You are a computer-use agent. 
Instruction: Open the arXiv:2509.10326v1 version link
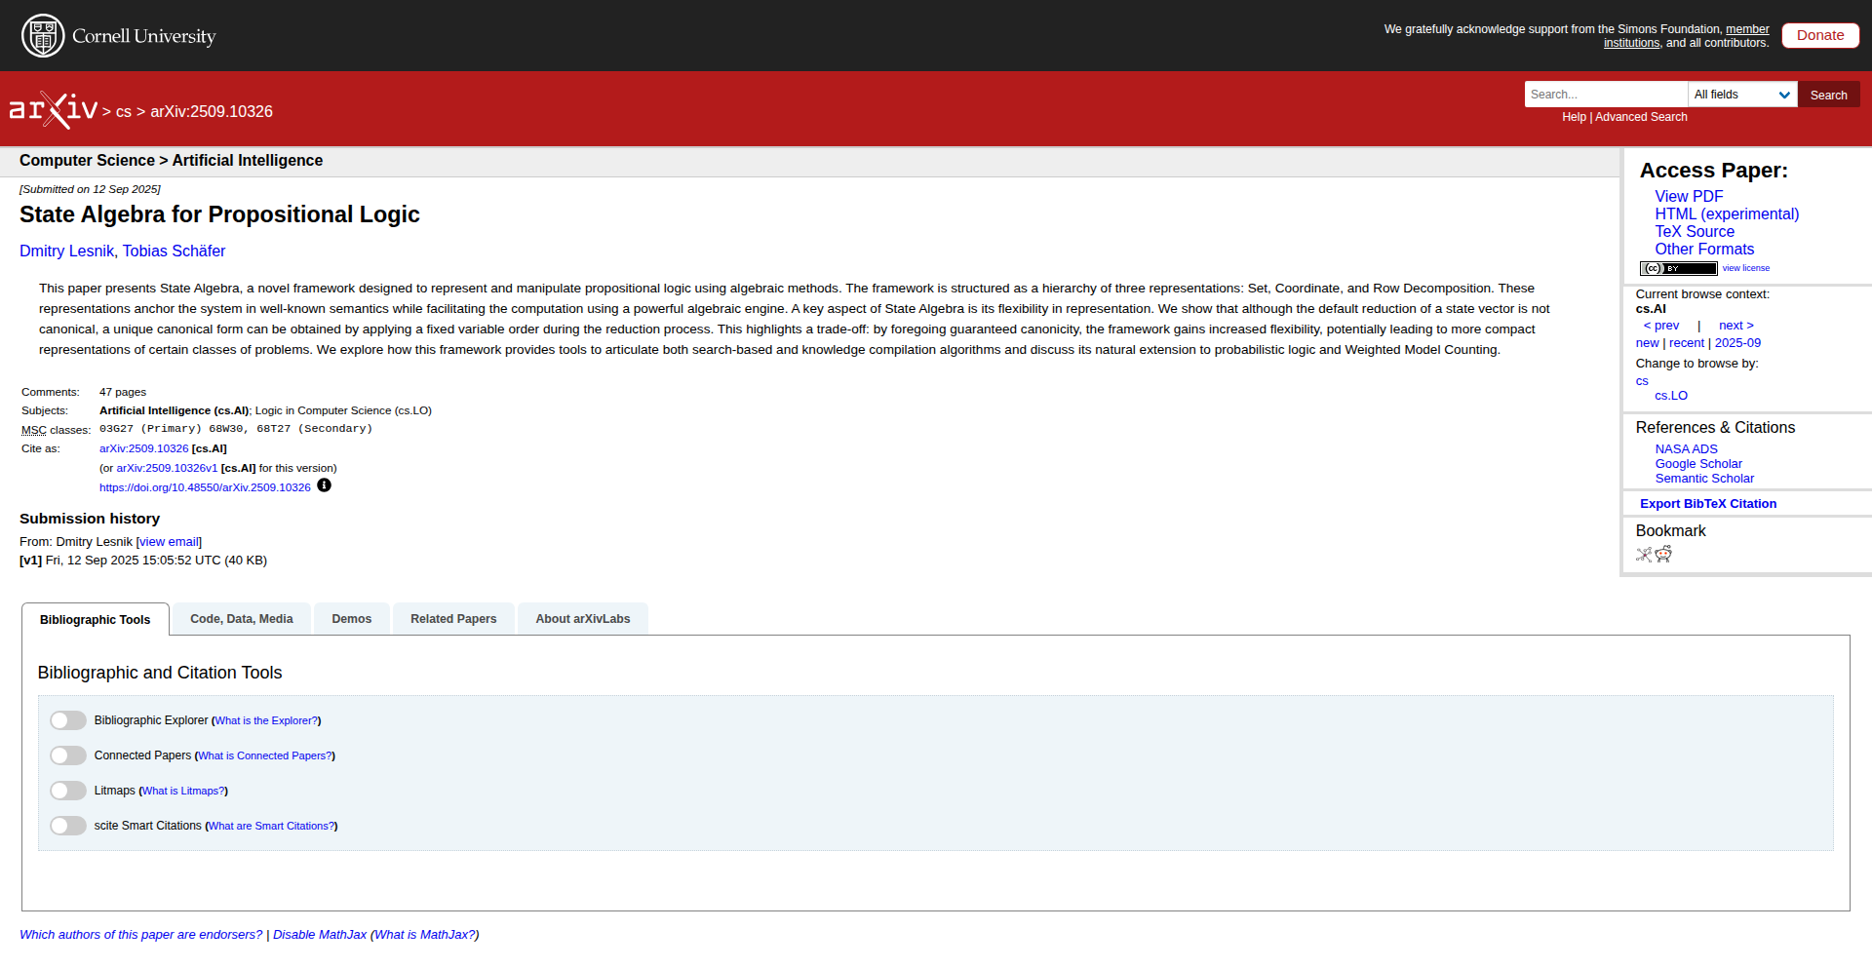(x=168, y=468)
